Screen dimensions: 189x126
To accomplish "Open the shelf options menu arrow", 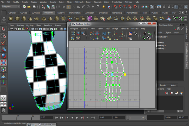I will [x=4, y=20].
